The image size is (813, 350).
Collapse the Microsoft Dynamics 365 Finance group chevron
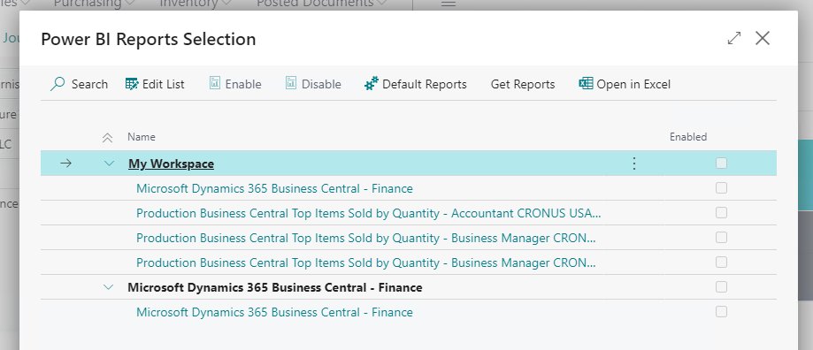tap(108, 287)
